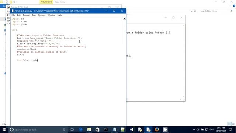Click the large icons view toggle in Explorer

[x=233, y=124]
